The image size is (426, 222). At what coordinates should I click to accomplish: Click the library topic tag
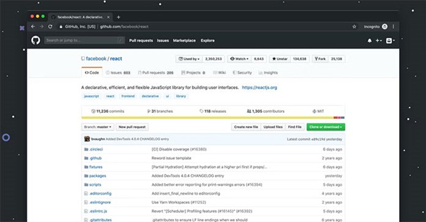click(x=181, y=96)
